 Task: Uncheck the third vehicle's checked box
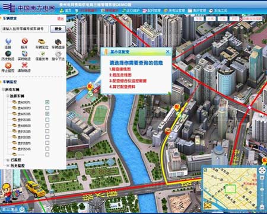pos(47,114)
